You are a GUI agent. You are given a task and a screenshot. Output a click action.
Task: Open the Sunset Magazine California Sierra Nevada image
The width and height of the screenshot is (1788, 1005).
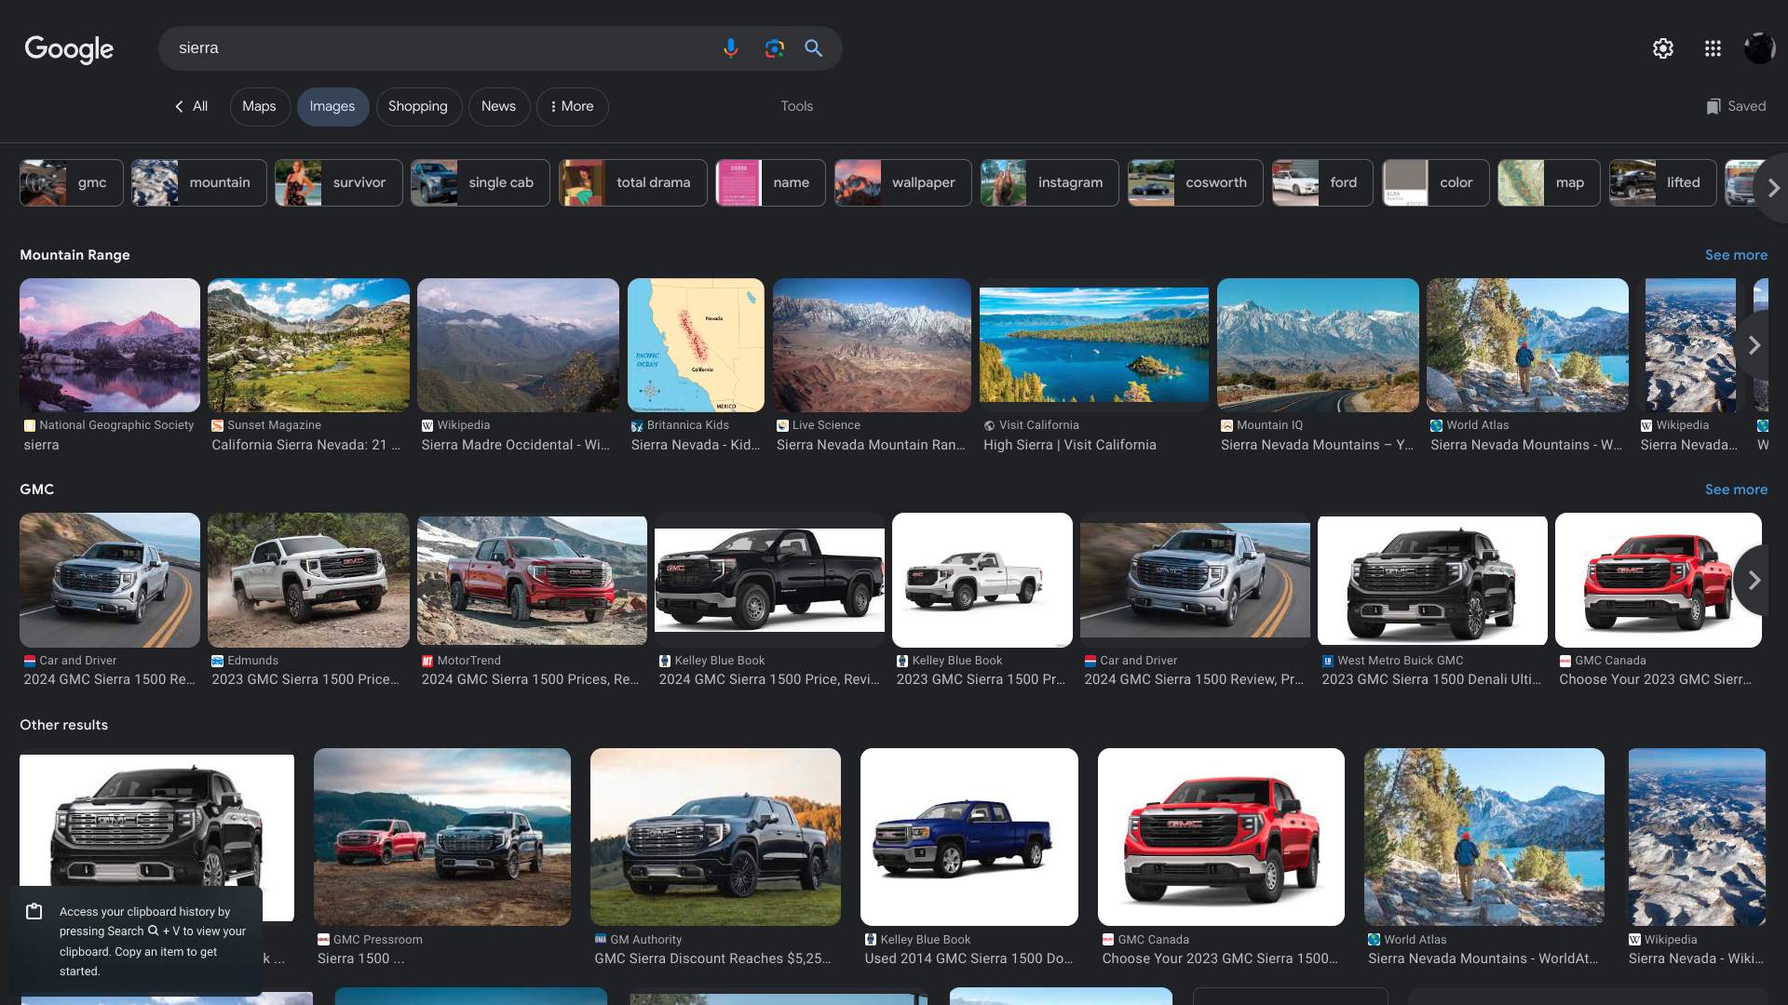click(x=308, y=345)
